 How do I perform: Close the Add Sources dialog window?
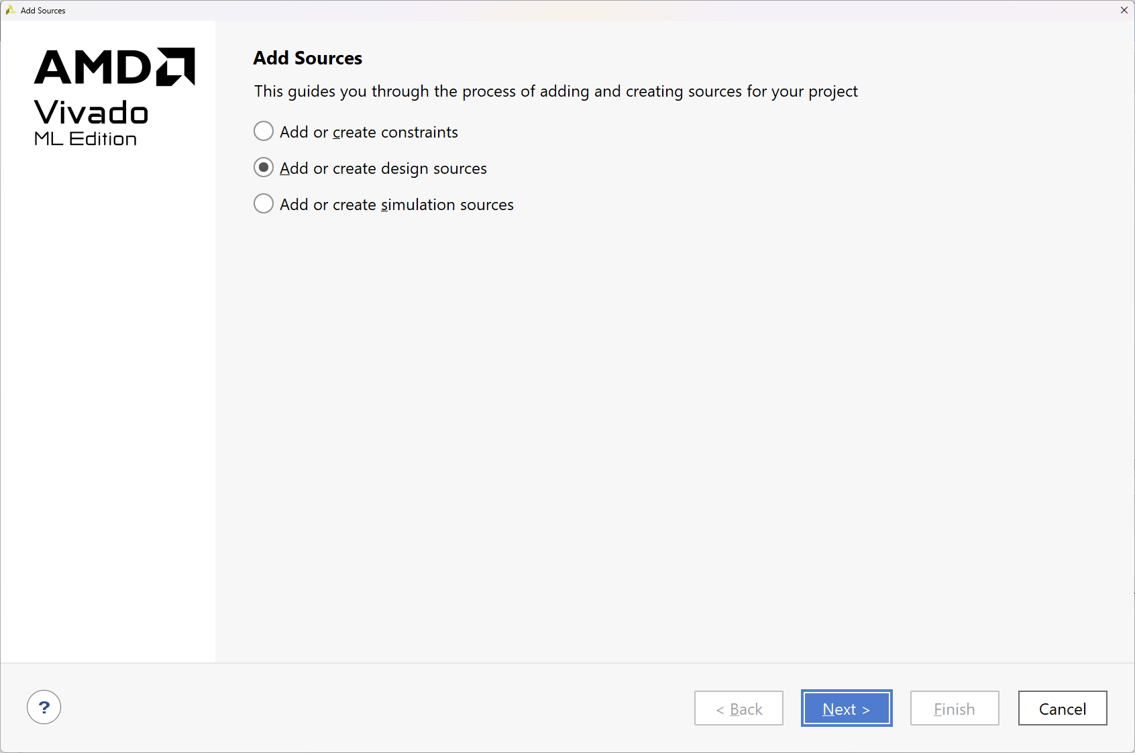click(1124, 10)
